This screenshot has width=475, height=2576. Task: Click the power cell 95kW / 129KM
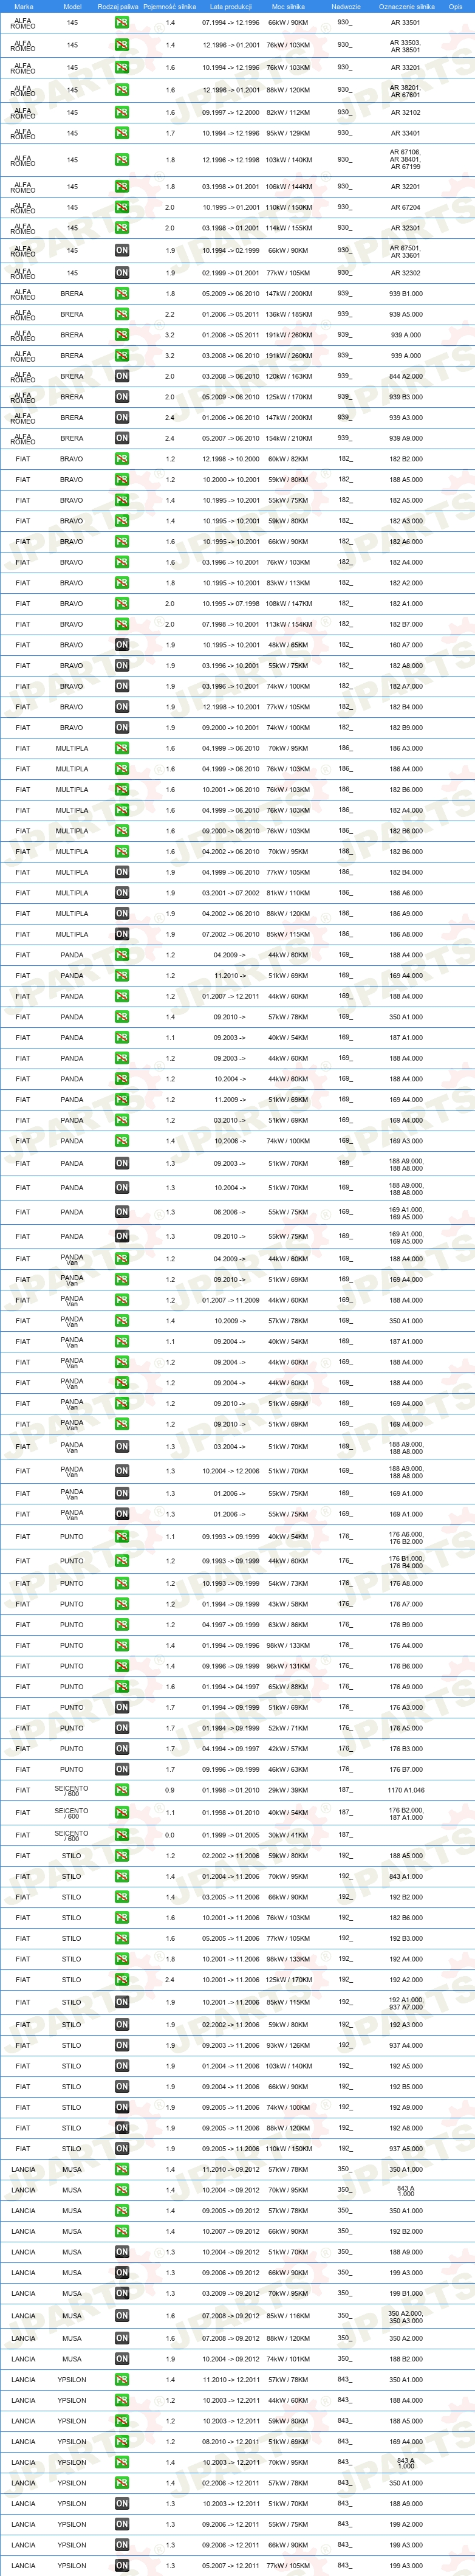tap(288, 133)
